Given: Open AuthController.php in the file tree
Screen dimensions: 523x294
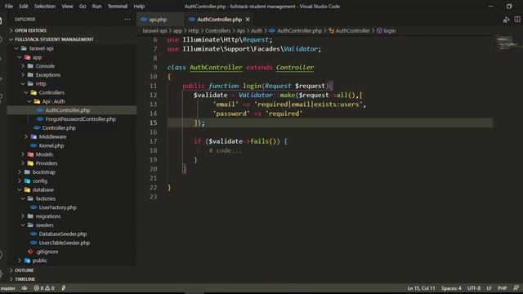Looking at the screenshot, I should (67, 110).
